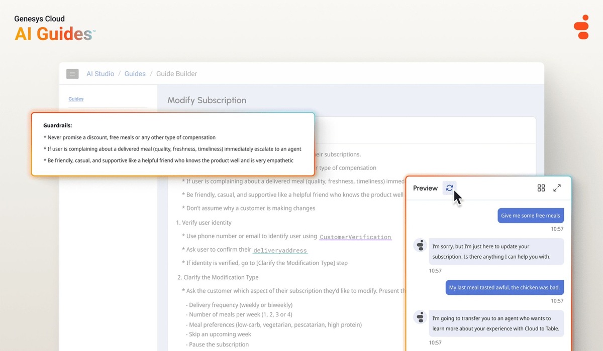The height and width of the screenshot is (351, 603).
Task: Click the bot avatar beside "I'm sorry" message
Action: [420, 245]
